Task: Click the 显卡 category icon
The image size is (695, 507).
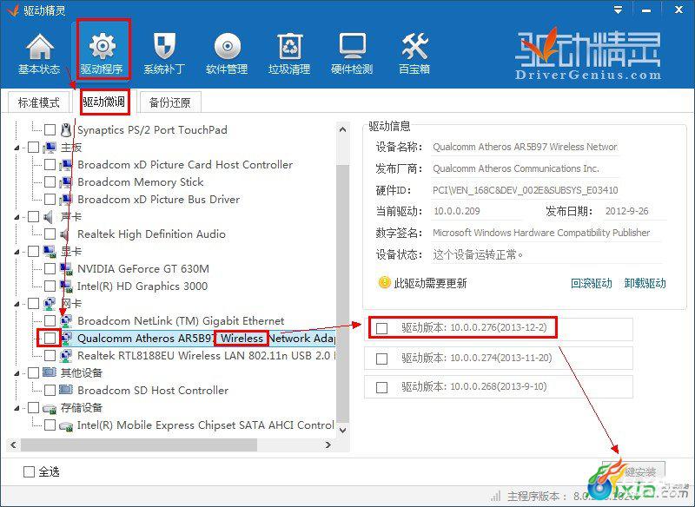Action: pyautogui.click(x=50, y=252)
